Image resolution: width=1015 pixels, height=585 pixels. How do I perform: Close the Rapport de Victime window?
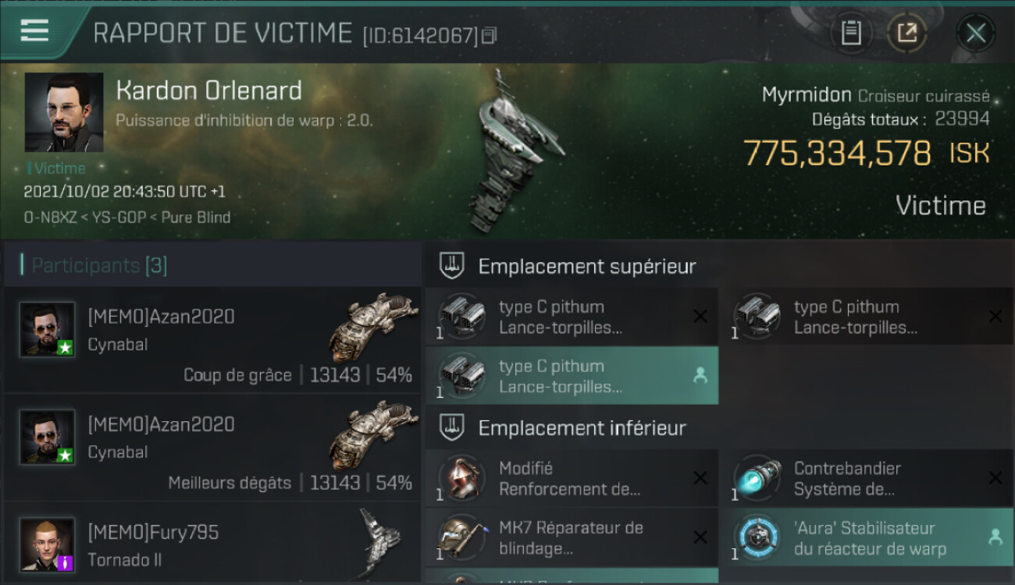coord(975,33)
